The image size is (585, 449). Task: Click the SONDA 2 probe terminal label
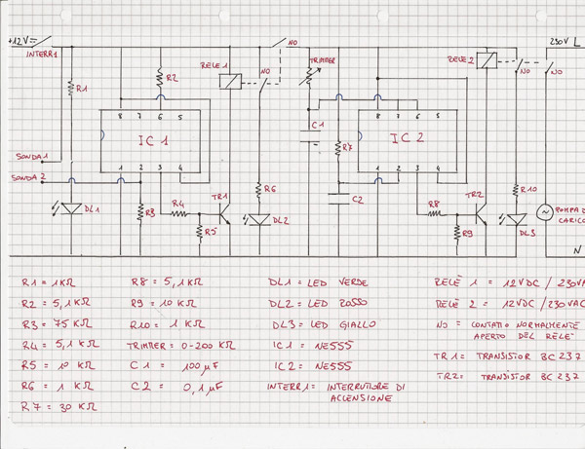coord(28,179)
